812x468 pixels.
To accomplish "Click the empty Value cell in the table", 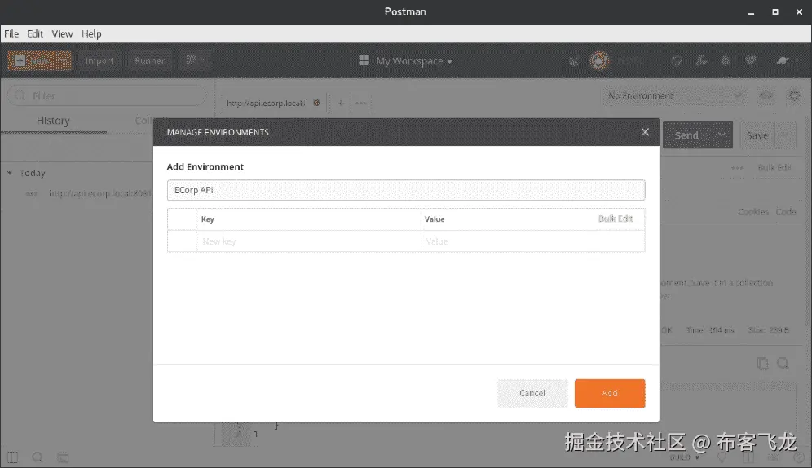I will [x=533, y=241].
